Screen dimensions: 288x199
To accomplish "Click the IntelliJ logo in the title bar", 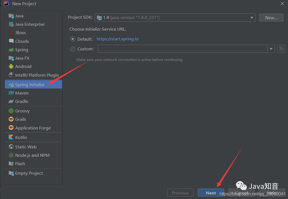I will click(7, 4).
